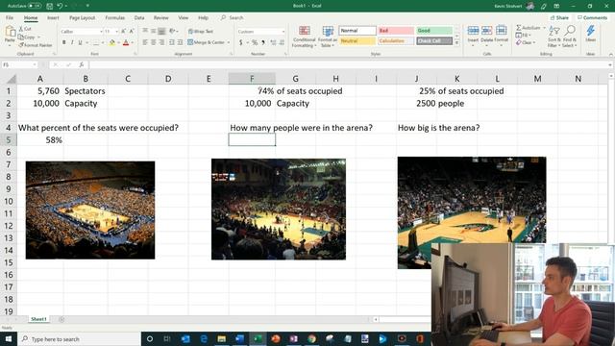Screen dimensions: 615x346
Task: Open the Clear dropdown in Editing
Action: pos(526,42)
